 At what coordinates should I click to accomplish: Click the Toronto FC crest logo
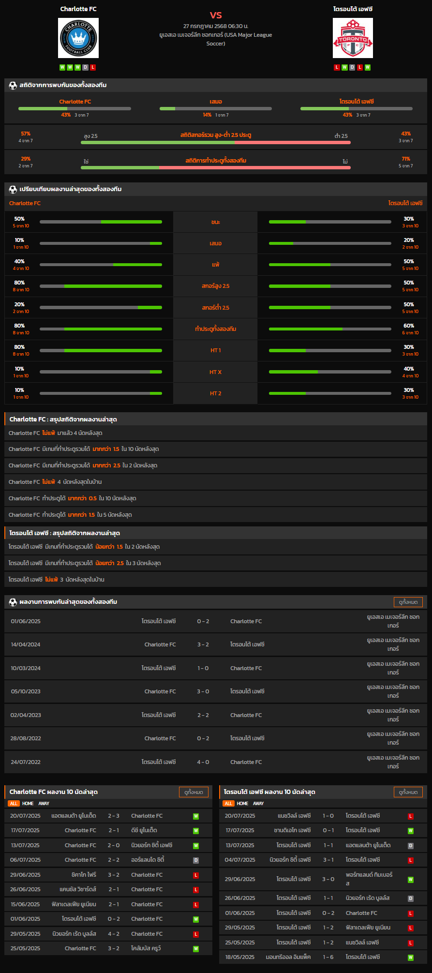click(353, 38)
